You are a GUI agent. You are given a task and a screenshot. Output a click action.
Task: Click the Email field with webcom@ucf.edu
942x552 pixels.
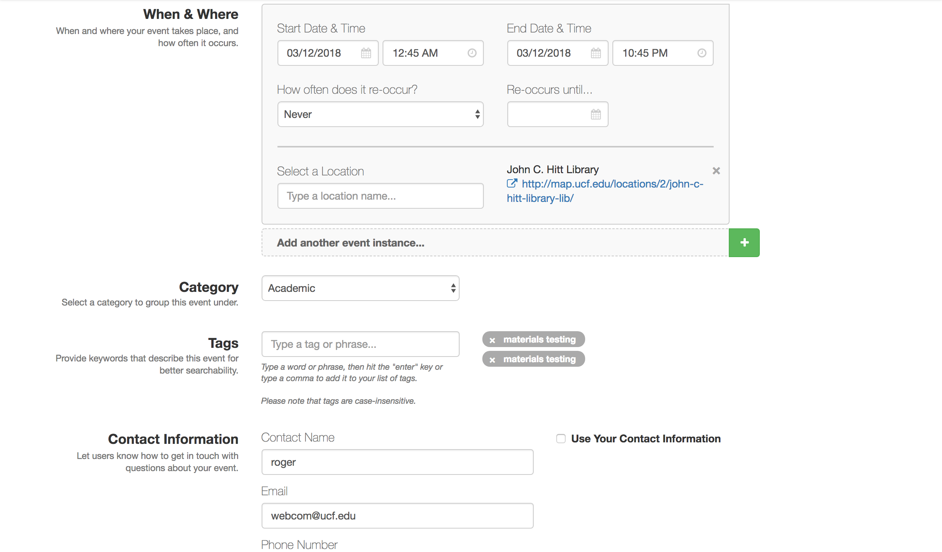[397, 516]
